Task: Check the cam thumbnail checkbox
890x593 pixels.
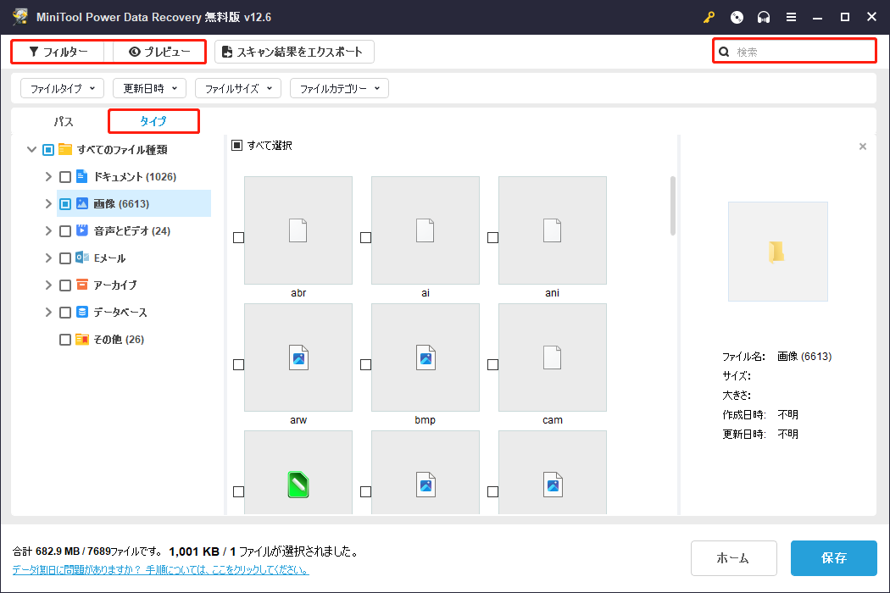Action: [492, 364]
